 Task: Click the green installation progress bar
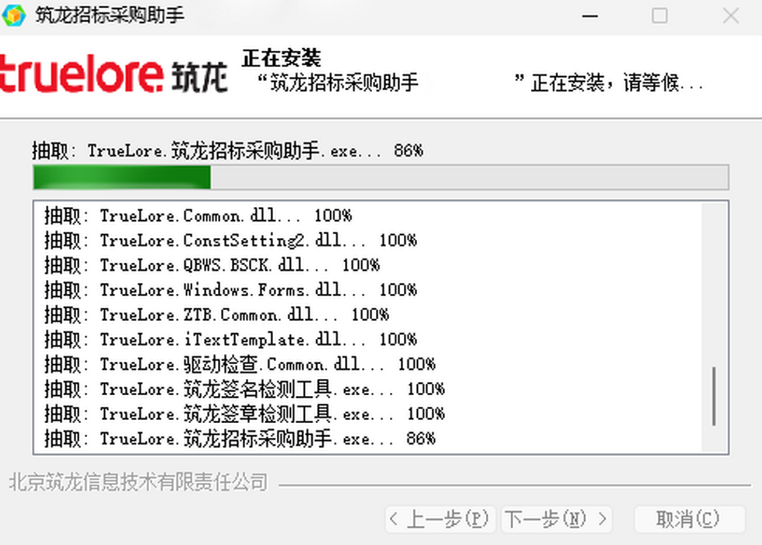(x=380, y=178)
